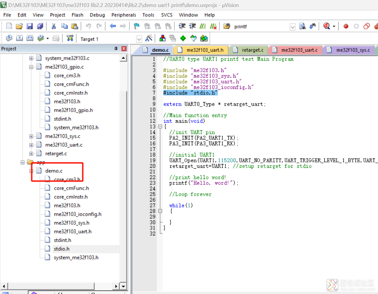This screenshot has height=294, width=378.
Task: Expand the system_me32f103.c tree node
Action: pyautogui.click(x=31, y=58)
